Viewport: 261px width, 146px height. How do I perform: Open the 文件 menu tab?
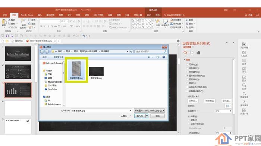tap(5, 15)
